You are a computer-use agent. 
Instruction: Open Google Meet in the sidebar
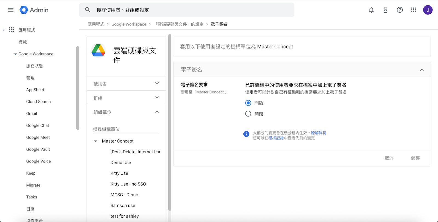pyautogui.click(x=38, y=137)
